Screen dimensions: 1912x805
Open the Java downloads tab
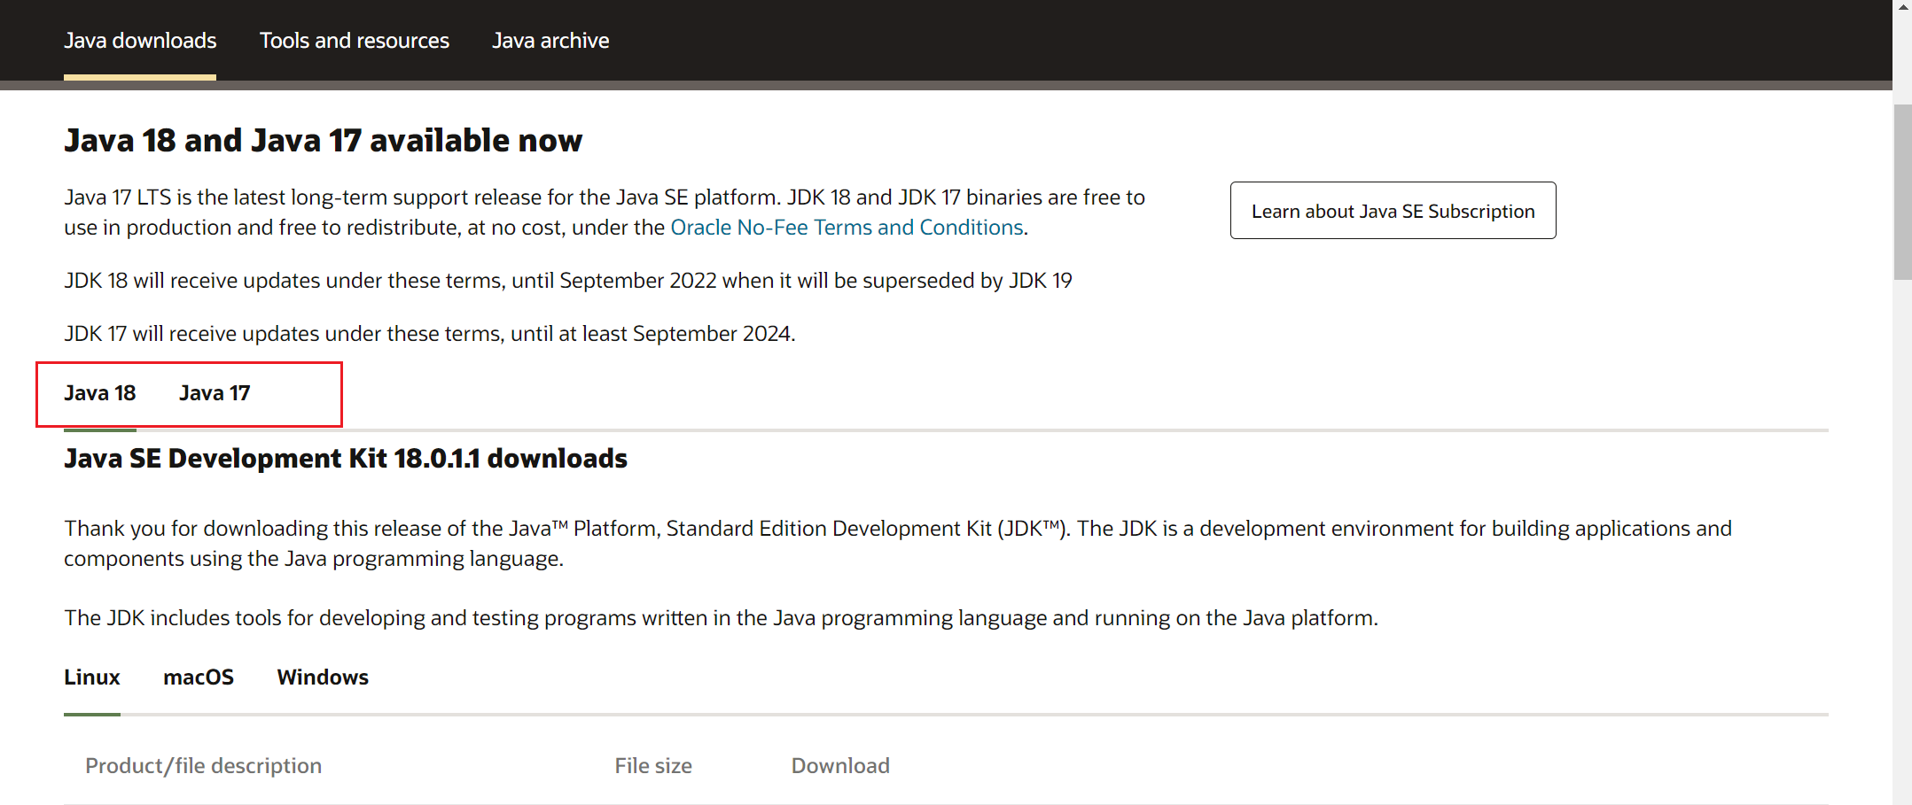click(140, 41)
